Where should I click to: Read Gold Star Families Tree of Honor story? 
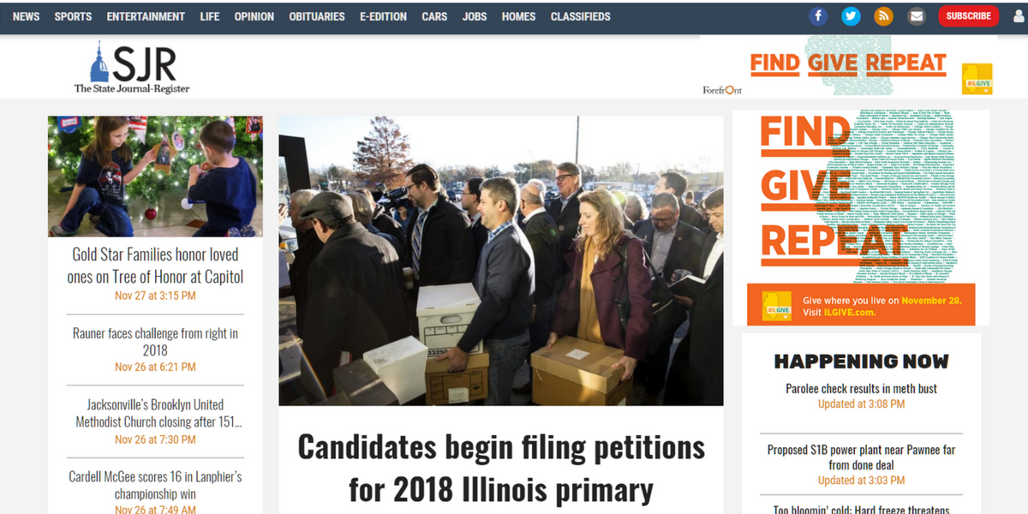coord(155,265)
